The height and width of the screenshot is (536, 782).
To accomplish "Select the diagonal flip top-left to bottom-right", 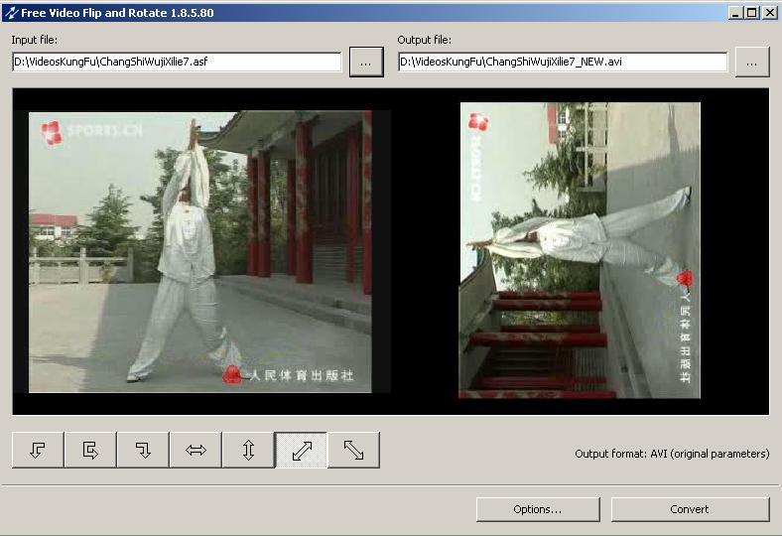I will [353, 450].
